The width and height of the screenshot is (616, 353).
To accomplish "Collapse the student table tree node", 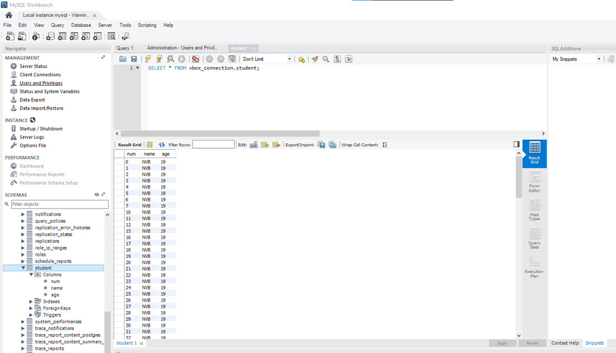I will click(23, 268).
